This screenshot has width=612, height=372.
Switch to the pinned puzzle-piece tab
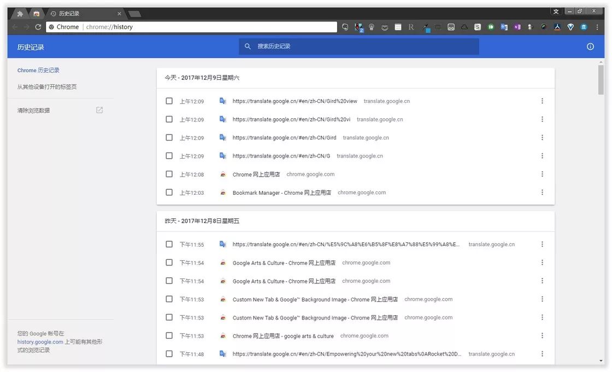[20, 14]
